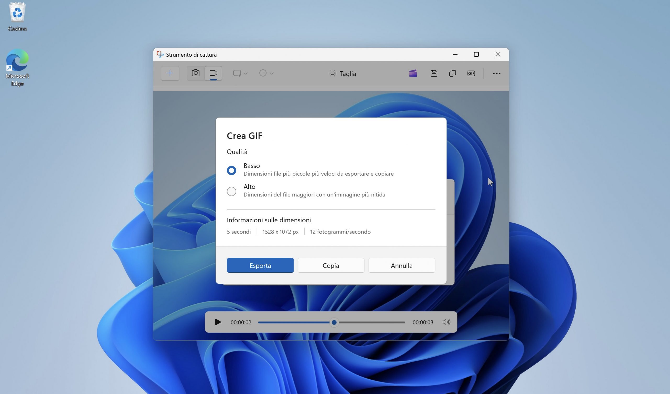Click the video playback progress slider
This screenshot has height=394, width=670.
332,322
